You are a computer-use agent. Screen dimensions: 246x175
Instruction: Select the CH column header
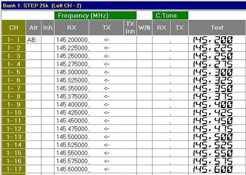(14, 28)
